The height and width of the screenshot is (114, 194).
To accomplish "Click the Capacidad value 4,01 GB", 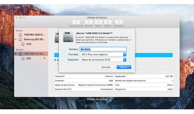I will pyautogui.click(x=169, y=76).
